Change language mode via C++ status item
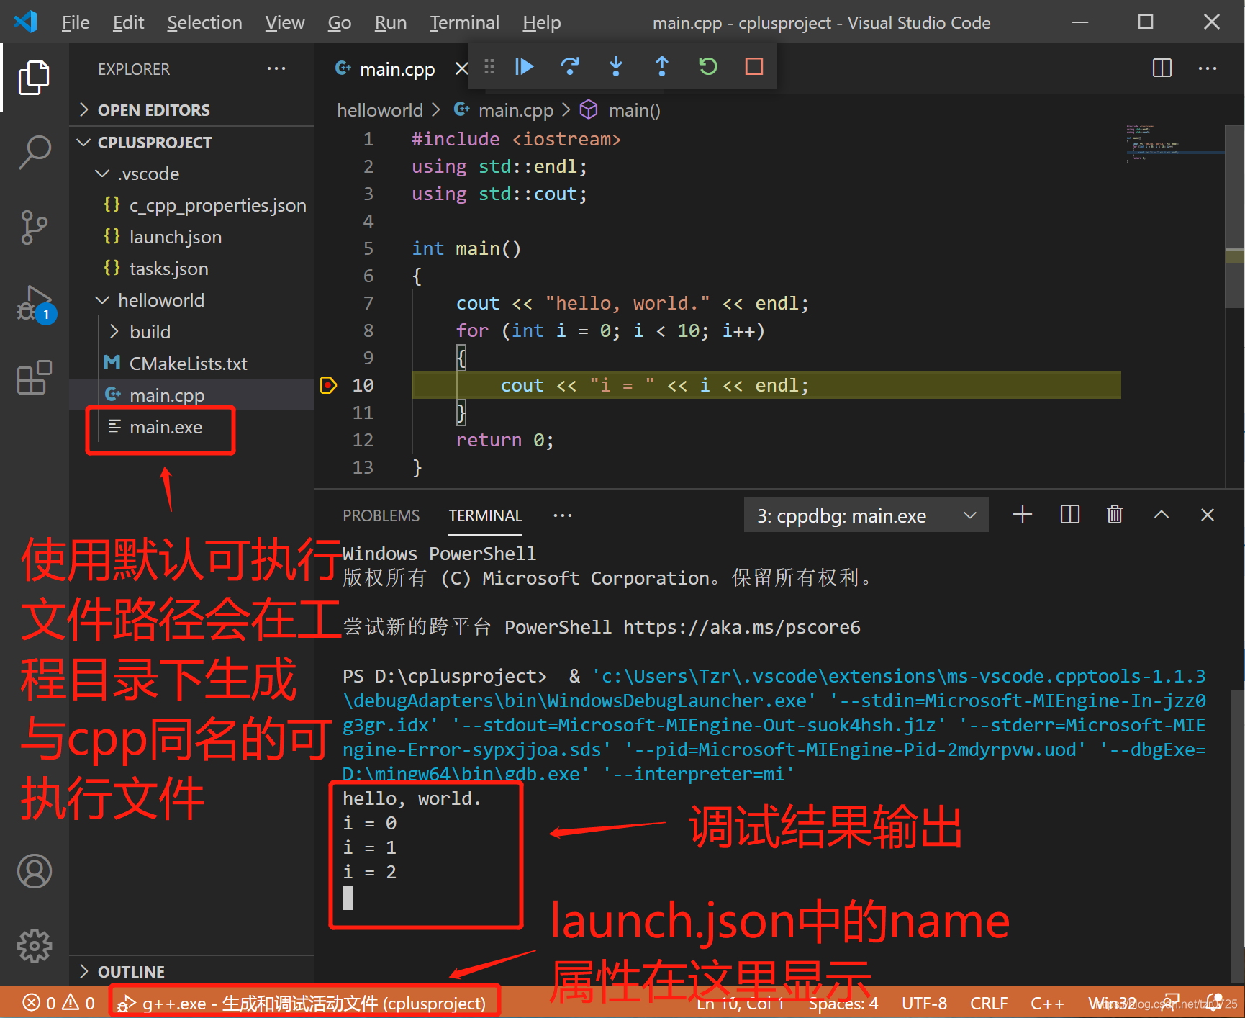This screenshot has width=1245, height=1018. point(1047,1003)
